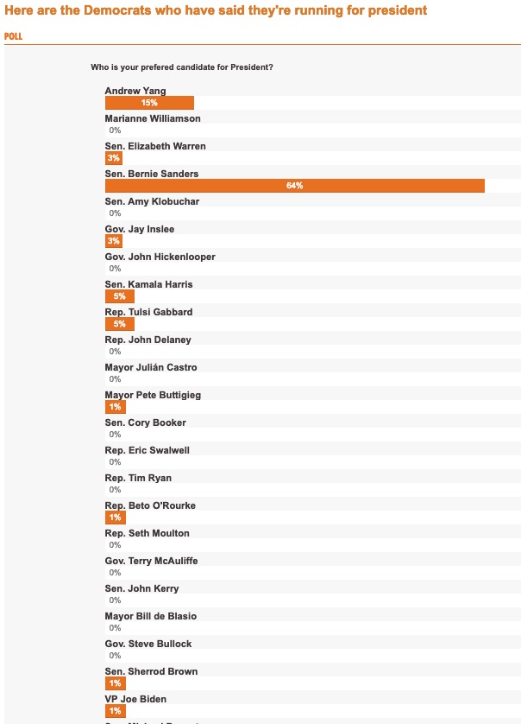Click the page headline about Democrats running

point(215,10)
